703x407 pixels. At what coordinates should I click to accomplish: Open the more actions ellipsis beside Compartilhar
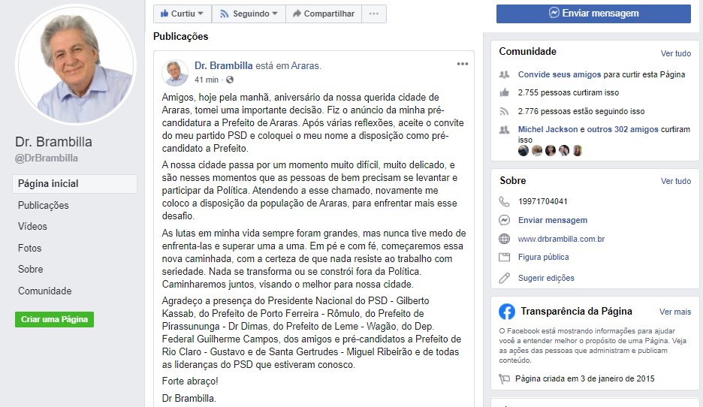tap(373, 14)
